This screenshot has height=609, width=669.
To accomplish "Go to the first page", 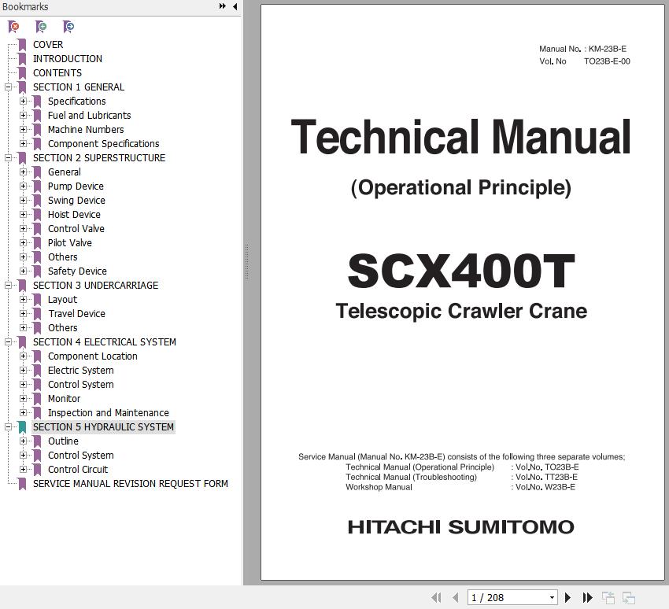I will click(436, 597).
